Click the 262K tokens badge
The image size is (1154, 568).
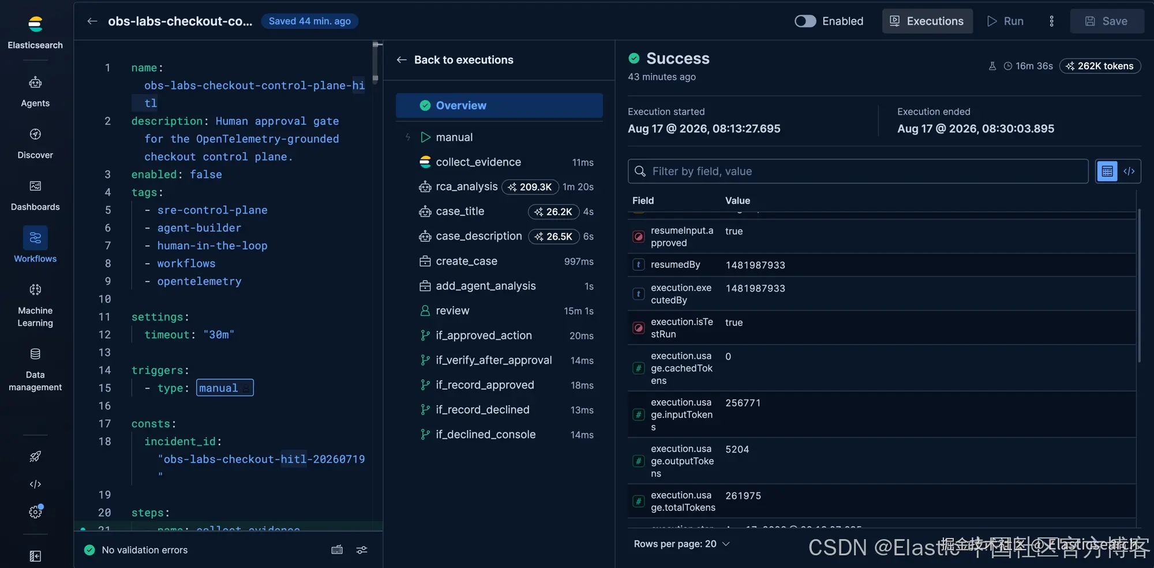1100,66
